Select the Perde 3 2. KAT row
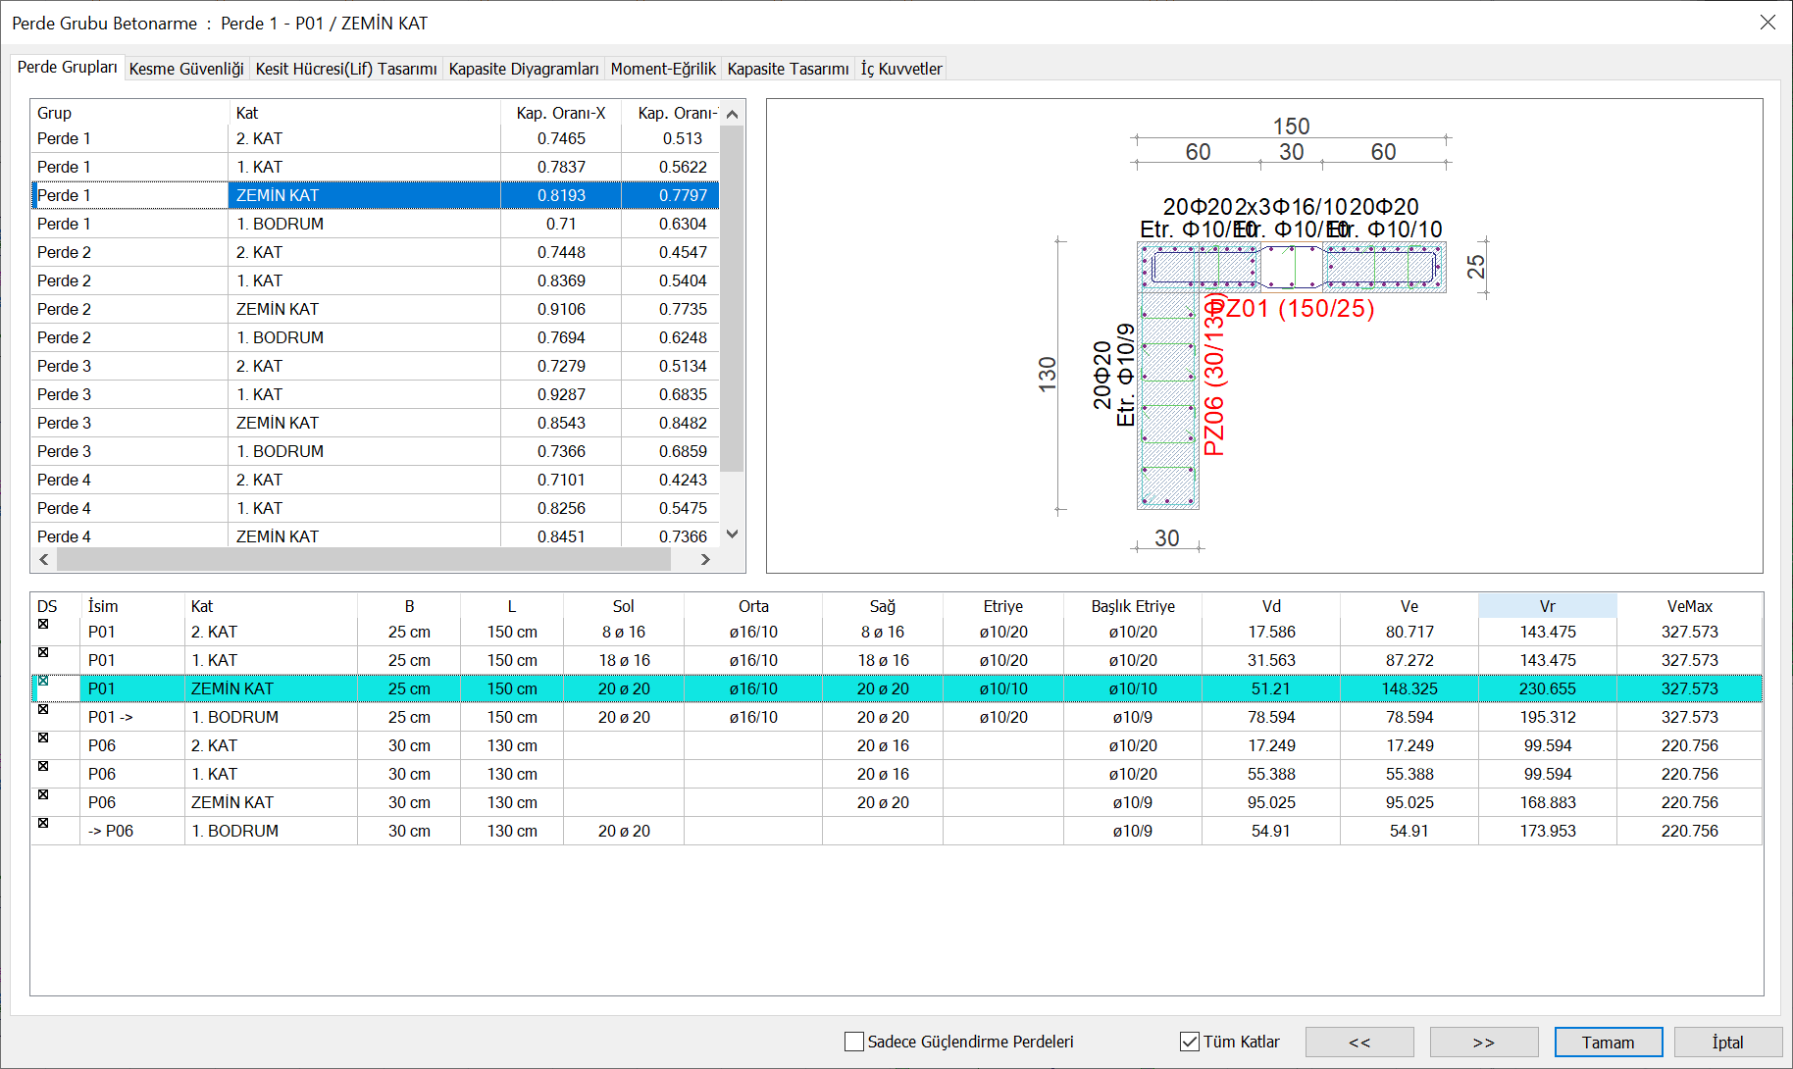The image size is (1793, 1069). tap(376, 366)
